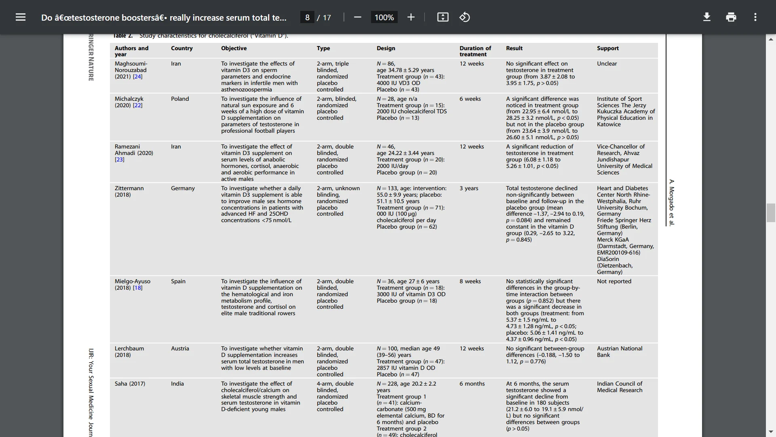This screenshot has height=437, width=776.
Task: Click the 'Duration of treatment' column header
Action: point(475,51)
